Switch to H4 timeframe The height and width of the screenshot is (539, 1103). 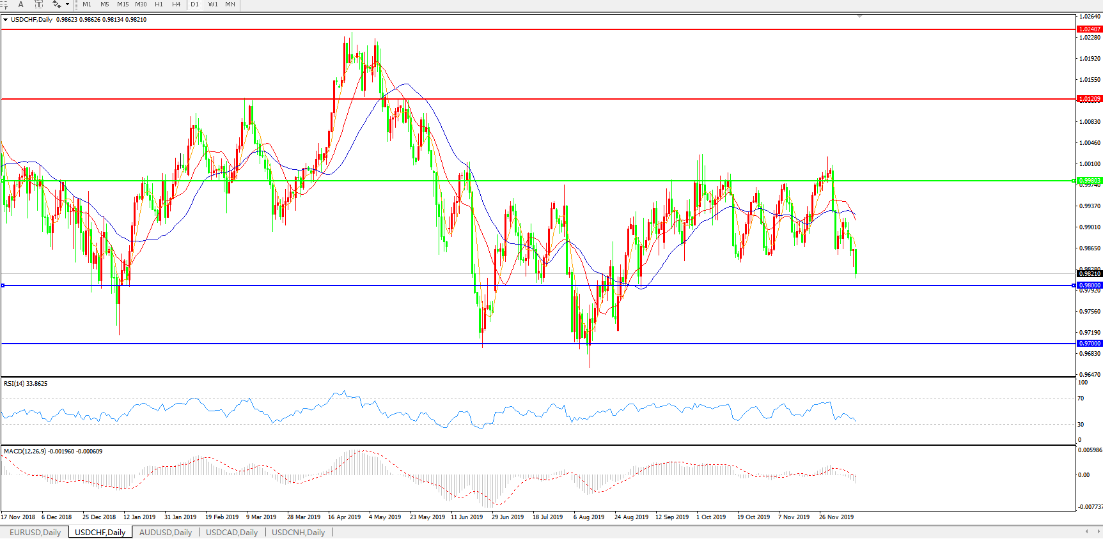tap(176, 4)
